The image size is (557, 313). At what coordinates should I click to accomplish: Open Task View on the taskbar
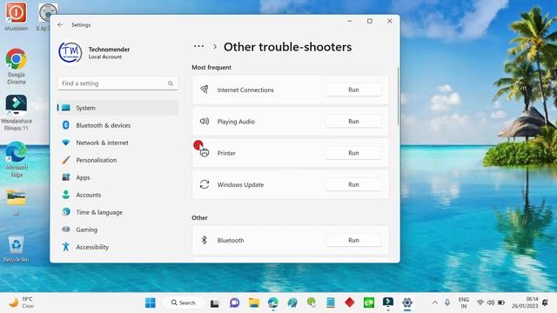pyautogui.click(x=215, y=303)
